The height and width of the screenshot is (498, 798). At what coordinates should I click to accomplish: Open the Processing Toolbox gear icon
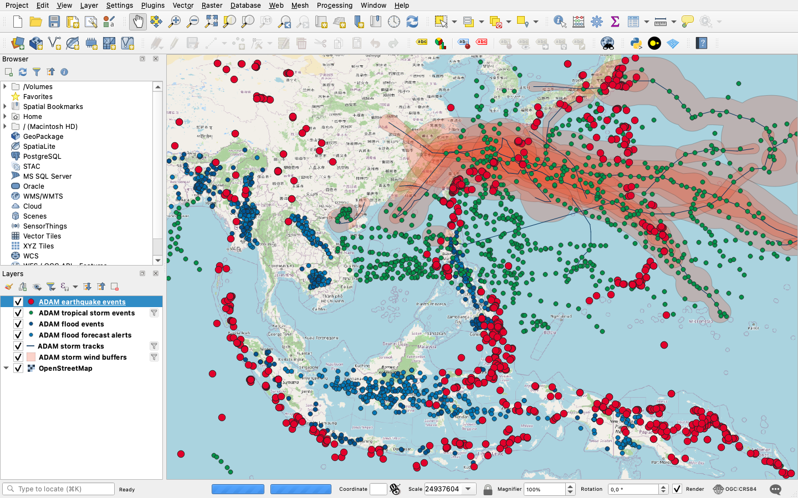pos(597,22)
